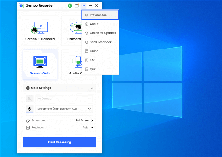Click the Gemoo Recorder app logo
222x157 pixels.
[21, 6]
